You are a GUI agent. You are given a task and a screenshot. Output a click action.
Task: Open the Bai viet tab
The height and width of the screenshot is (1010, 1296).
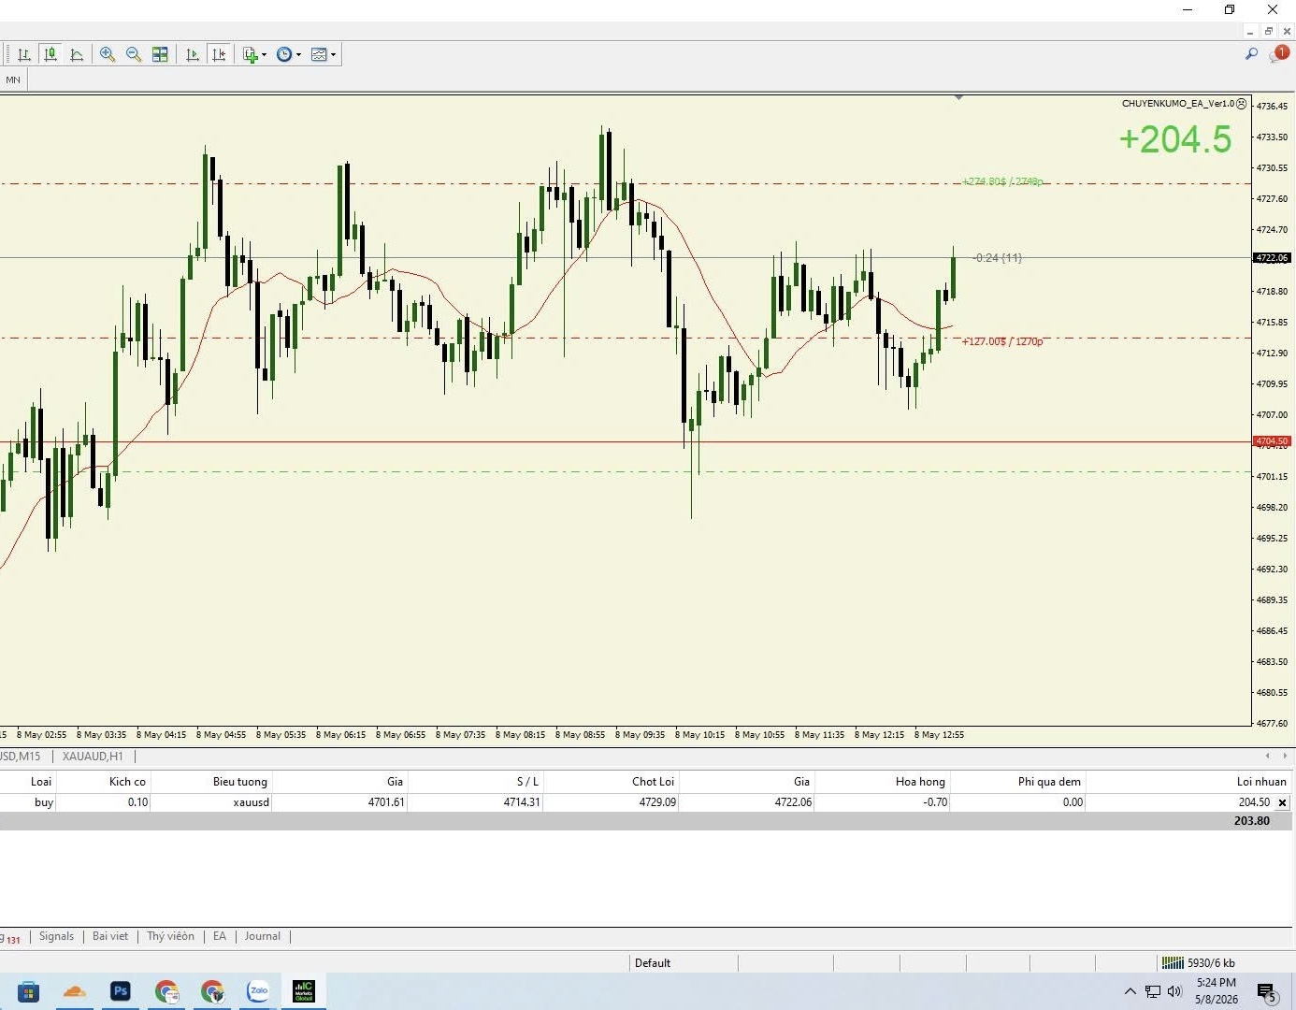point(110,936)
